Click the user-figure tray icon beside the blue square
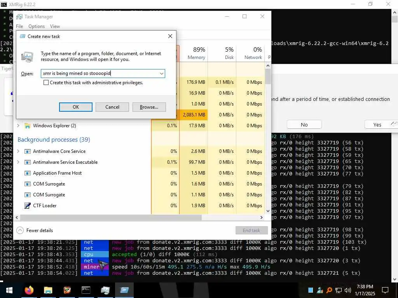This screenshot has width=398, height=298. point(320,290)
